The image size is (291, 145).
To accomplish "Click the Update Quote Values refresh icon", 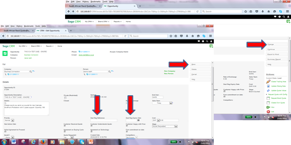I will (268, 91).
